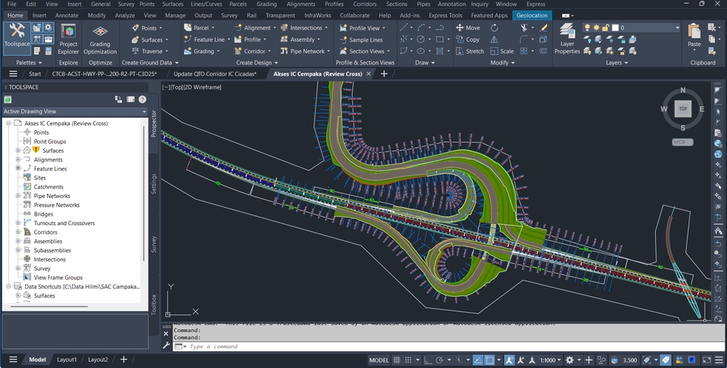The height and width of the screenshot is (368, 727).
Task: Select the Move tool in Modify panel
Action: [x=466, y=28]
